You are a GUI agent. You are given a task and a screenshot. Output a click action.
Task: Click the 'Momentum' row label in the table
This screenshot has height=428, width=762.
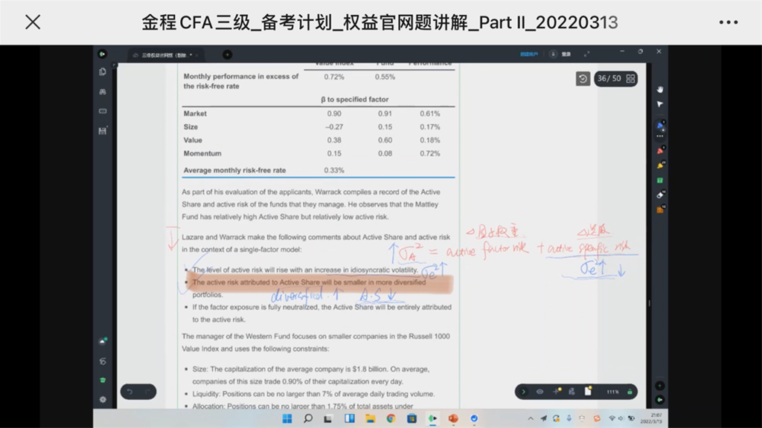(202, 153)
